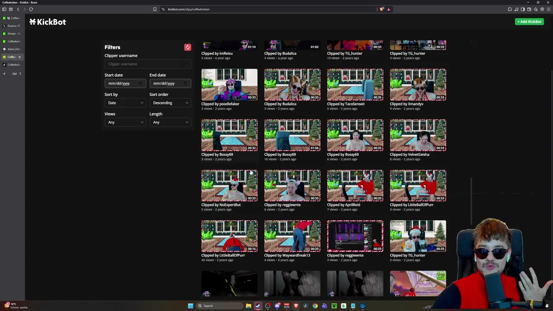Click the Add KickBot button

point(529,22)
